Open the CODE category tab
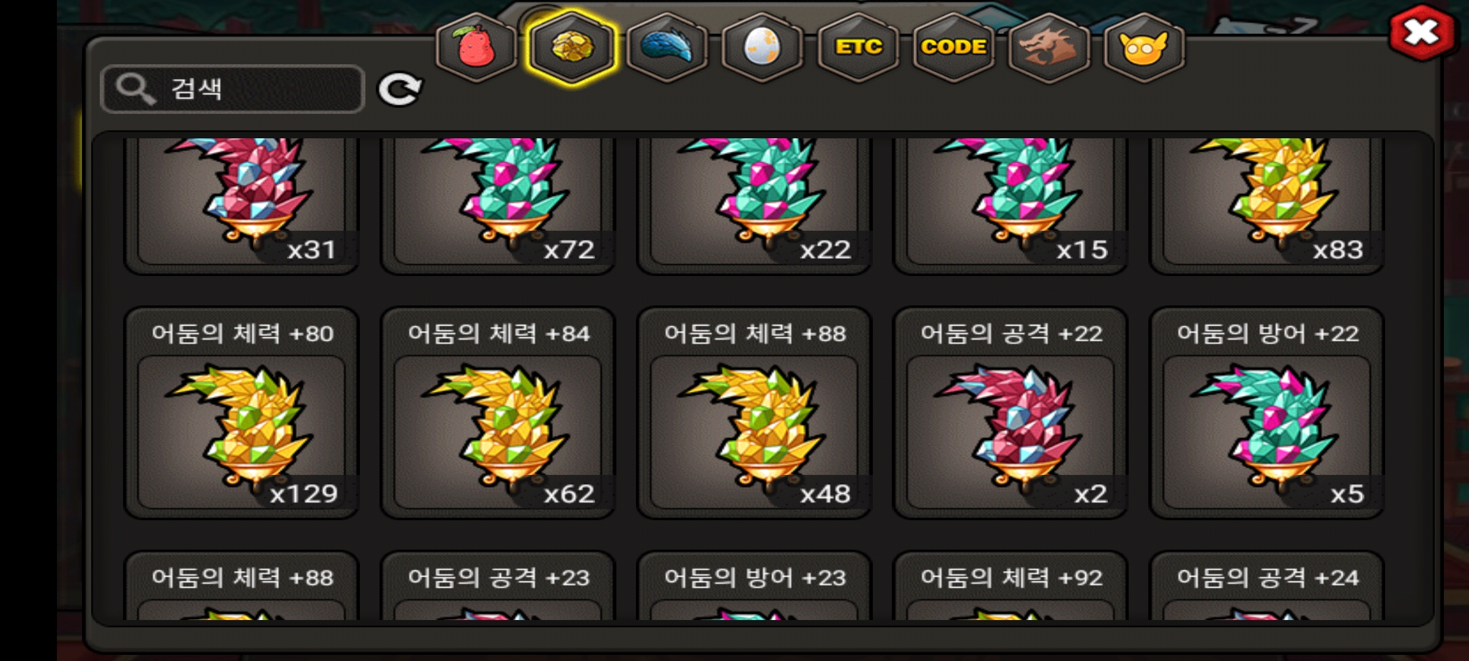 (954, 48)
